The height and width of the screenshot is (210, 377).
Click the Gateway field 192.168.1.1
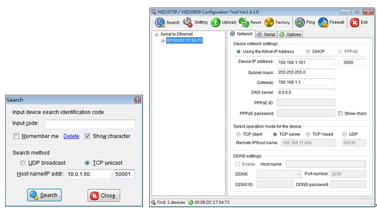(306, 82)
